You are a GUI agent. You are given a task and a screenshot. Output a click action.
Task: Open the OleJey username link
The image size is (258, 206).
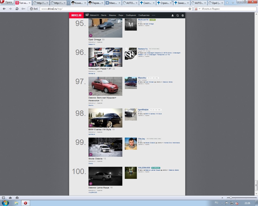[142, 139]
